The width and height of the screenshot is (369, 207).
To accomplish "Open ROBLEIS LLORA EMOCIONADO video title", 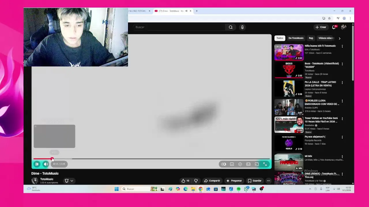I will [x=322, y=102].
